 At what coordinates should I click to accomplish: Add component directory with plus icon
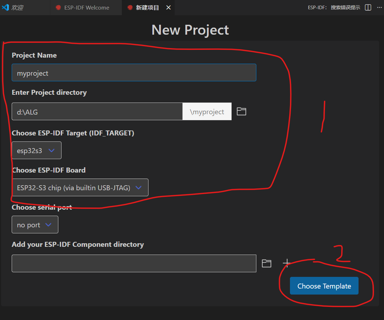tap(286, 263)
